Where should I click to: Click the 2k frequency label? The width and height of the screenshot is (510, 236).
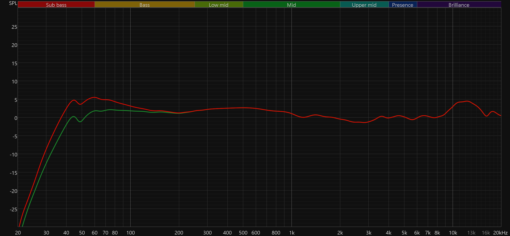[340, 232]
